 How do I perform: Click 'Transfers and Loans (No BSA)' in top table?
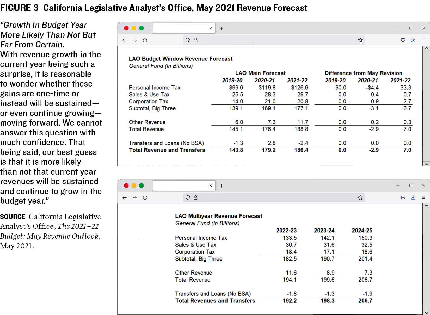[x=166, y=143]
